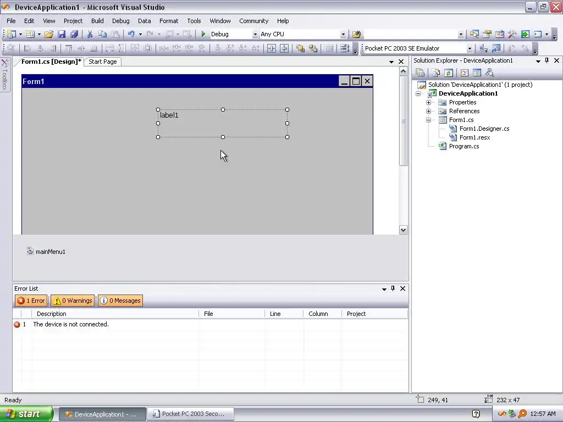Switch to Pocket PC 2003 taskbar window
This screenshot has width=563, height=422.
[191, 414]
